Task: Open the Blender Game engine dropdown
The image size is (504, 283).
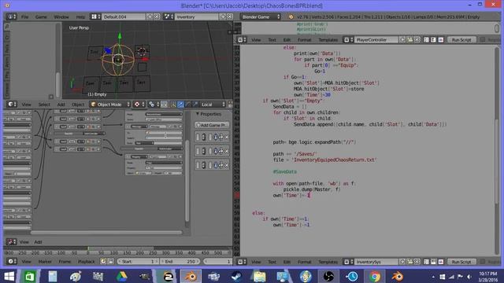Action: [261, 17]
